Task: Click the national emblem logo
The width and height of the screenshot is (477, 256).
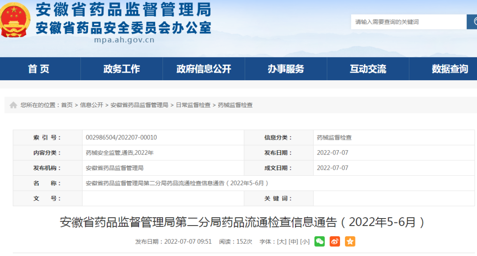Action: [15, 20]
